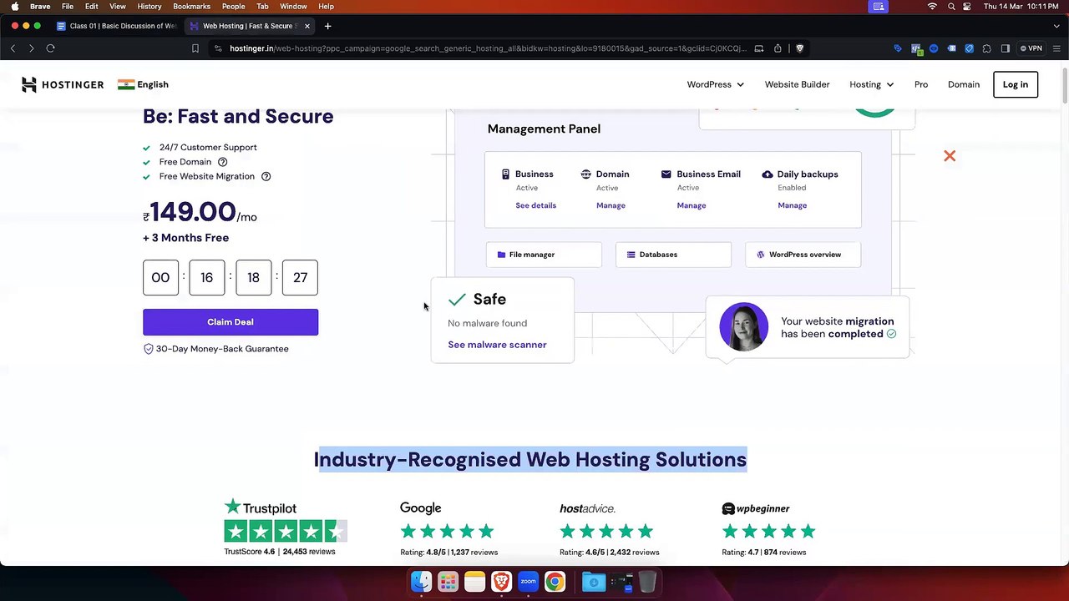The image size is (1069, 601).
Task: Expand the Hosting navigation dropdown
Action: click(x=871, y=84)
